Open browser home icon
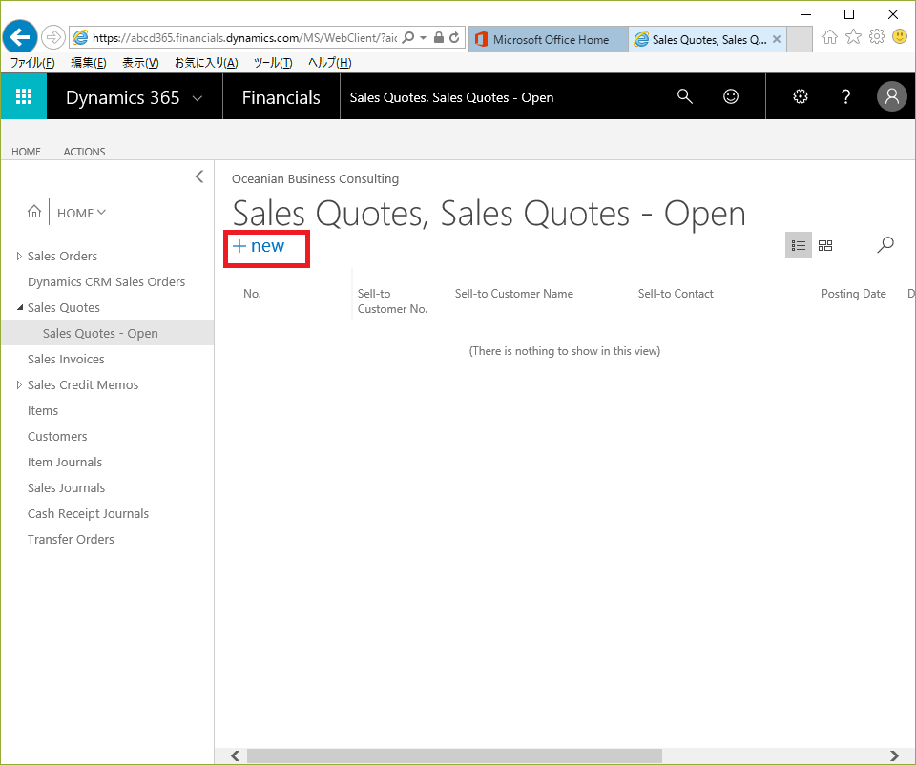The height and width of the screenshot is (765, 916). tap(829, 37)
